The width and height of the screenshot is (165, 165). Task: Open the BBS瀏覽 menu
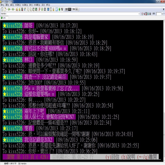(18, 5)
